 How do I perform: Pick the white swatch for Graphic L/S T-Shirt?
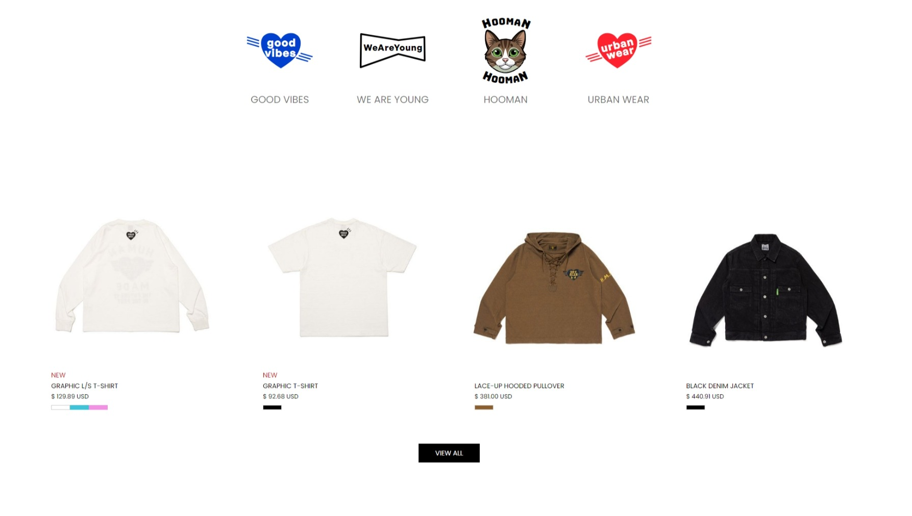[60, 407]
